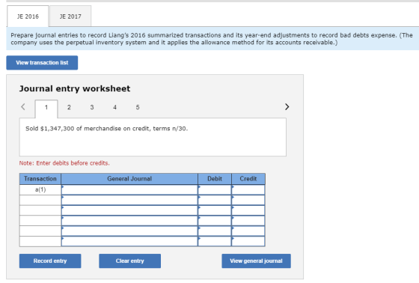Screen dimensions: 419x283
Task: Open worksheet entry tab 4
Action: [114, 107]
